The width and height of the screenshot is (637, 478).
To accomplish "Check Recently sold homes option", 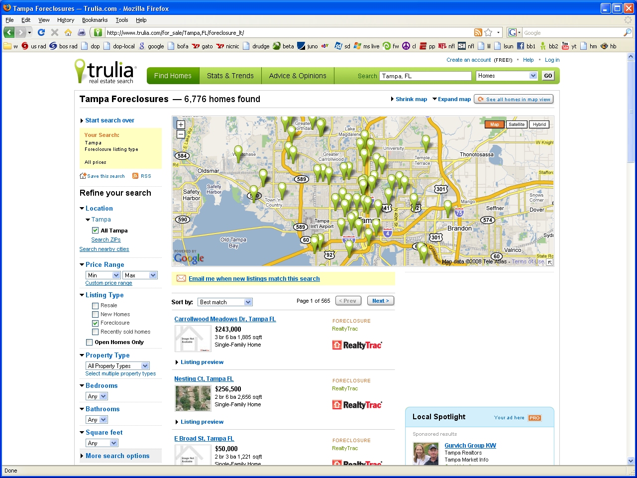I will (95, 332).
